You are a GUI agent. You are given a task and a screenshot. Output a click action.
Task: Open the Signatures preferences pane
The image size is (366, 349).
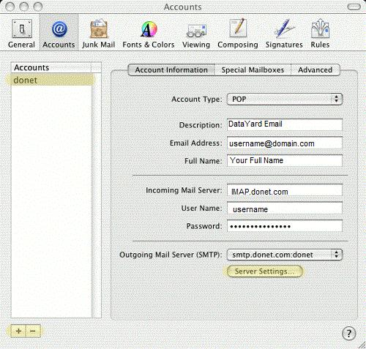284,34
